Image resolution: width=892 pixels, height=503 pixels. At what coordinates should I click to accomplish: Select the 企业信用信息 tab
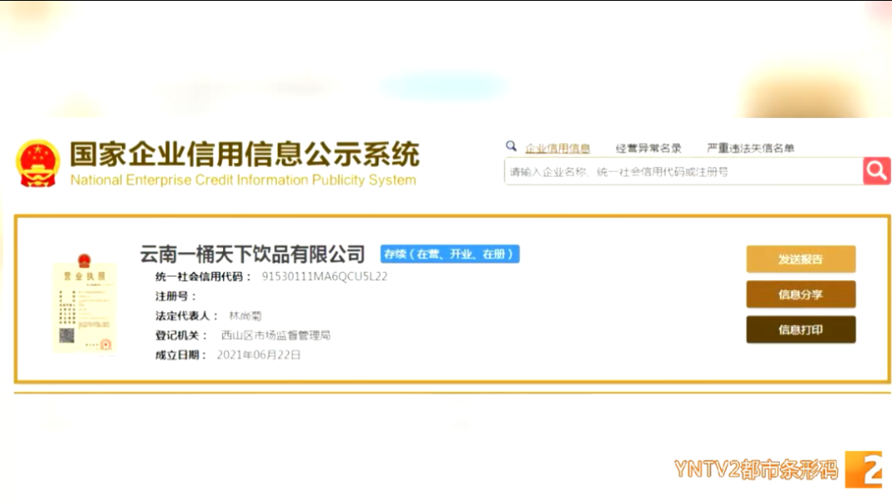(557, 149)
